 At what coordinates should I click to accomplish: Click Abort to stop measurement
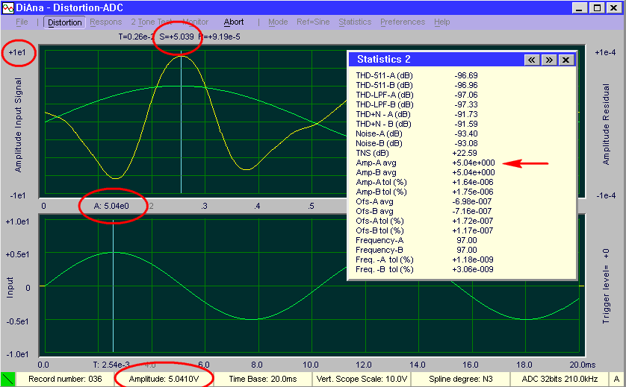coord(234,22)
